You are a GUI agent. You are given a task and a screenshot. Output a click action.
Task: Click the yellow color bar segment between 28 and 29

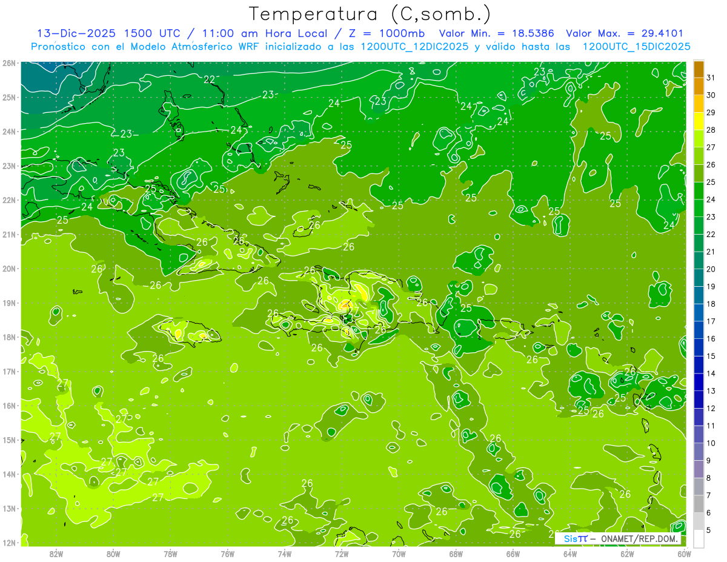(699, 121)
